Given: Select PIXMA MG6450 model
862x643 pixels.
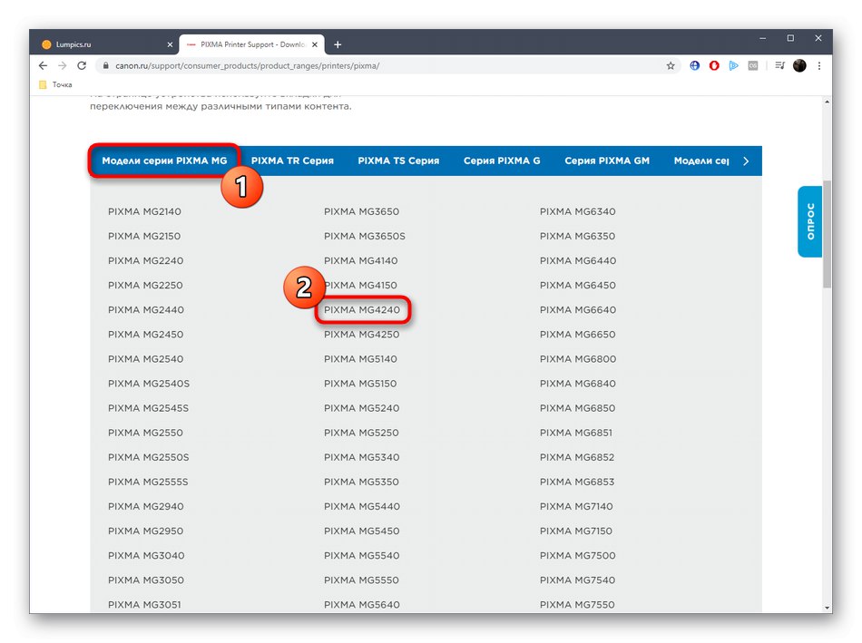Looking at the screenshot, I should coord(578,286).
